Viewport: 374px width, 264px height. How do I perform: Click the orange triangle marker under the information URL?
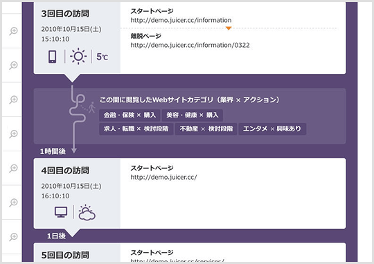coord(229,28)
